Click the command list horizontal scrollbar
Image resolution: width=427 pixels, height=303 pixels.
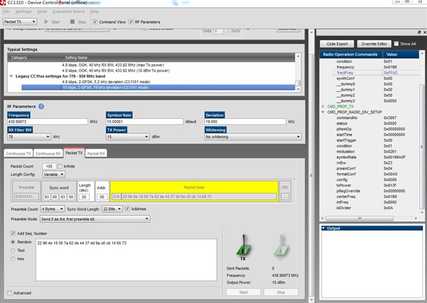tap(360, 218)
